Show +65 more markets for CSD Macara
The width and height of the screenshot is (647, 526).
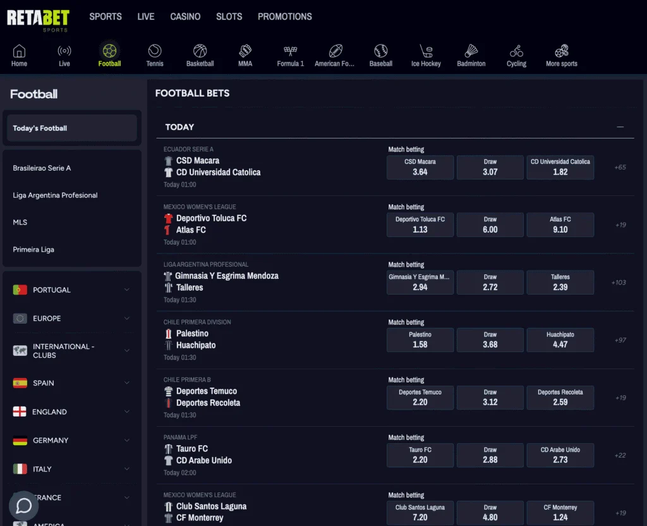[x=620, y=167]
